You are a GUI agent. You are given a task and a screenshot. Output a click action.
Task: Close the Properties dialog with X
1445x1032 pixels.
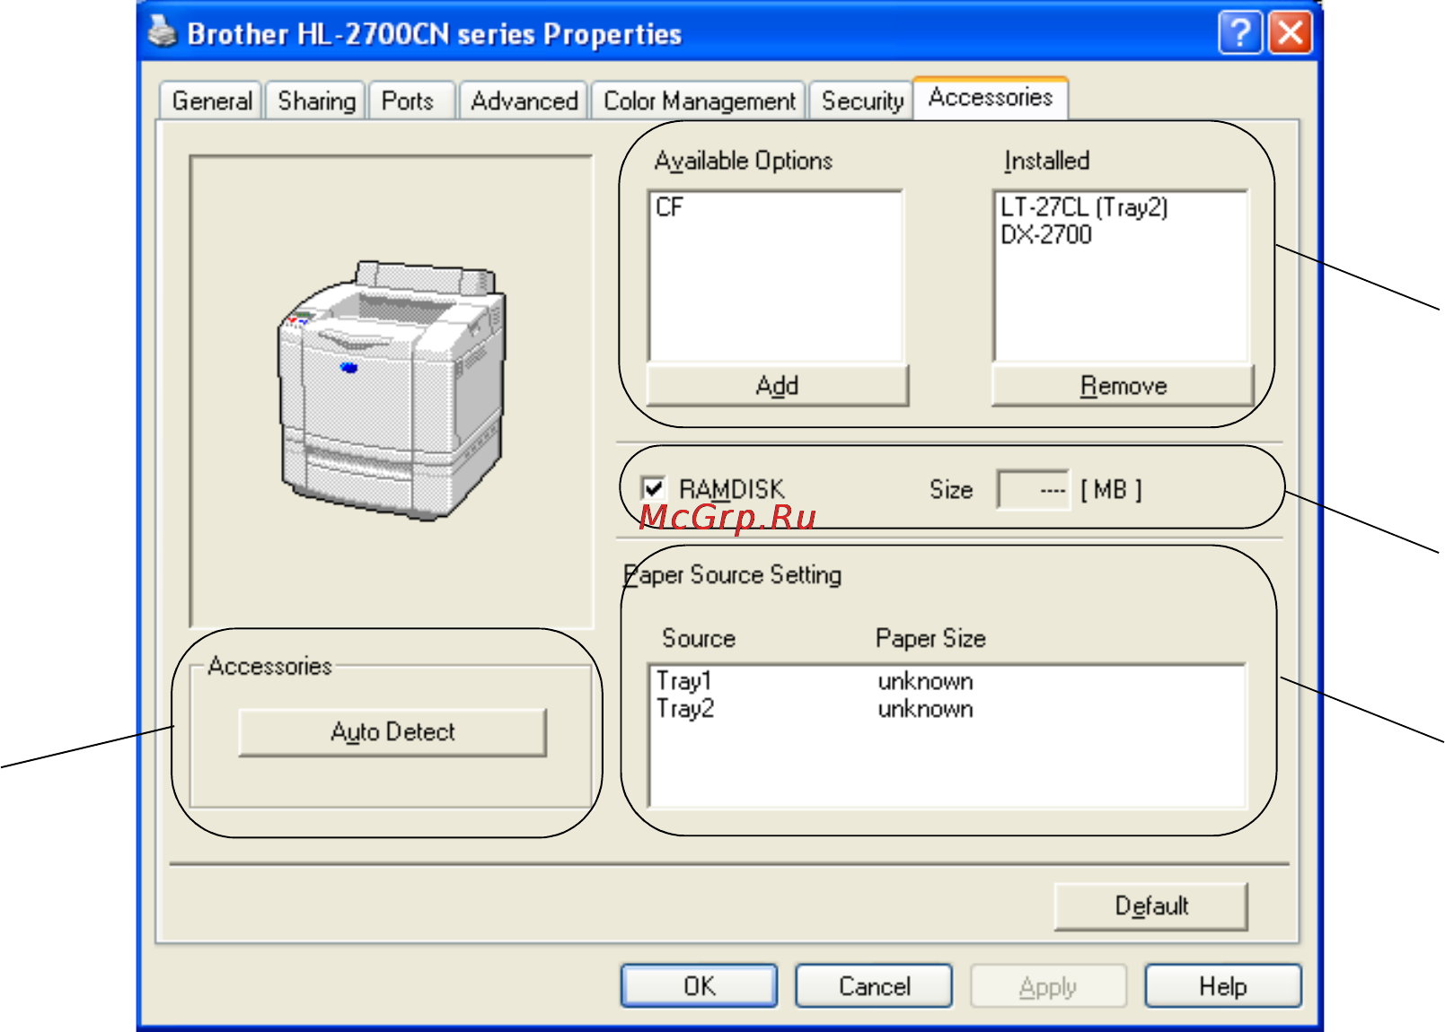1291,34
